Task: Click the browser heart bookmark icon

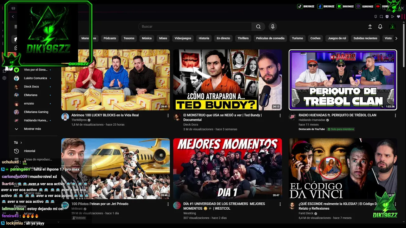Action: (398, 16)
